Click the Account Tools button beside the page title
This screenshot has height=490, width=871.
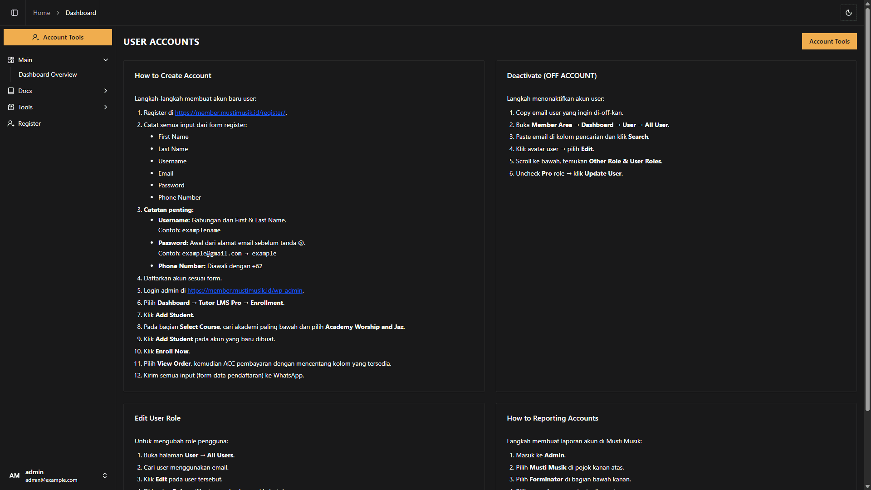(829, 41)
